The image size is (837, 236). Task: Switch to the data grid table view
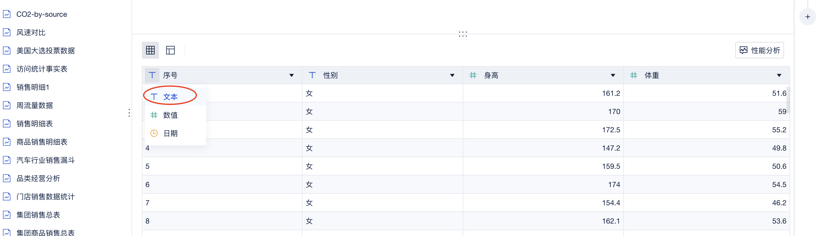tap(150, 50)
